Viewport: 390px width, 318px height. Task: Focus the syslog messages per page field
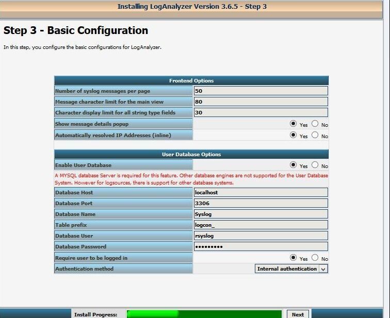(x=261, y=91)
